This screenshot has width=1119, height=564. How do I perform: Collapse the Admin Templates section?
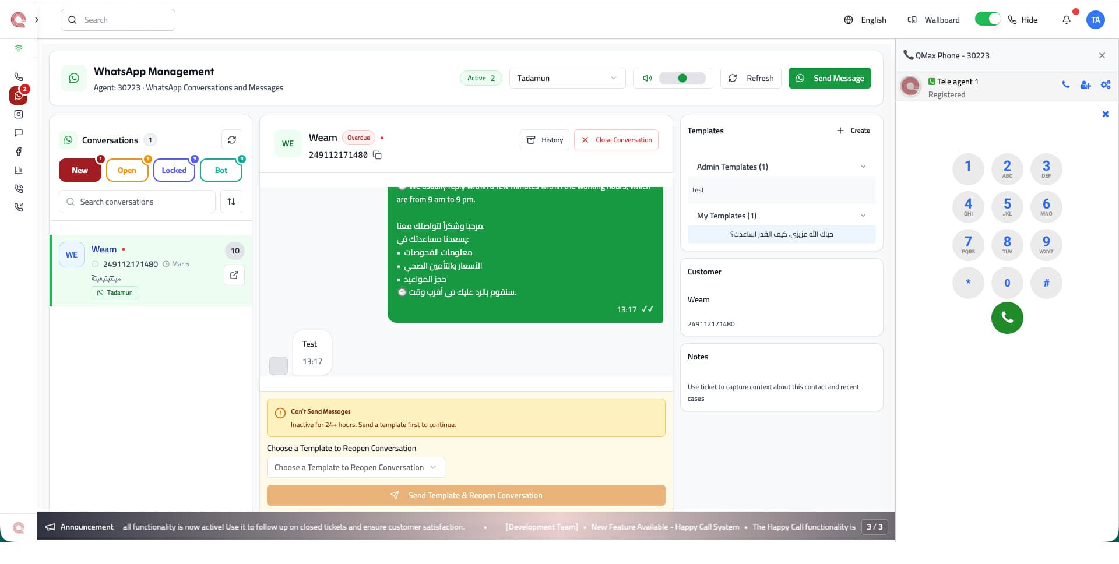coord(863,167)
